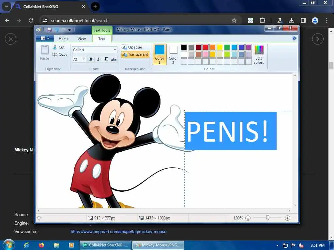The height and width of the screenshot is (250, 334).
Task: Click Copy in the Clipboard group
Action: [60, 54]
